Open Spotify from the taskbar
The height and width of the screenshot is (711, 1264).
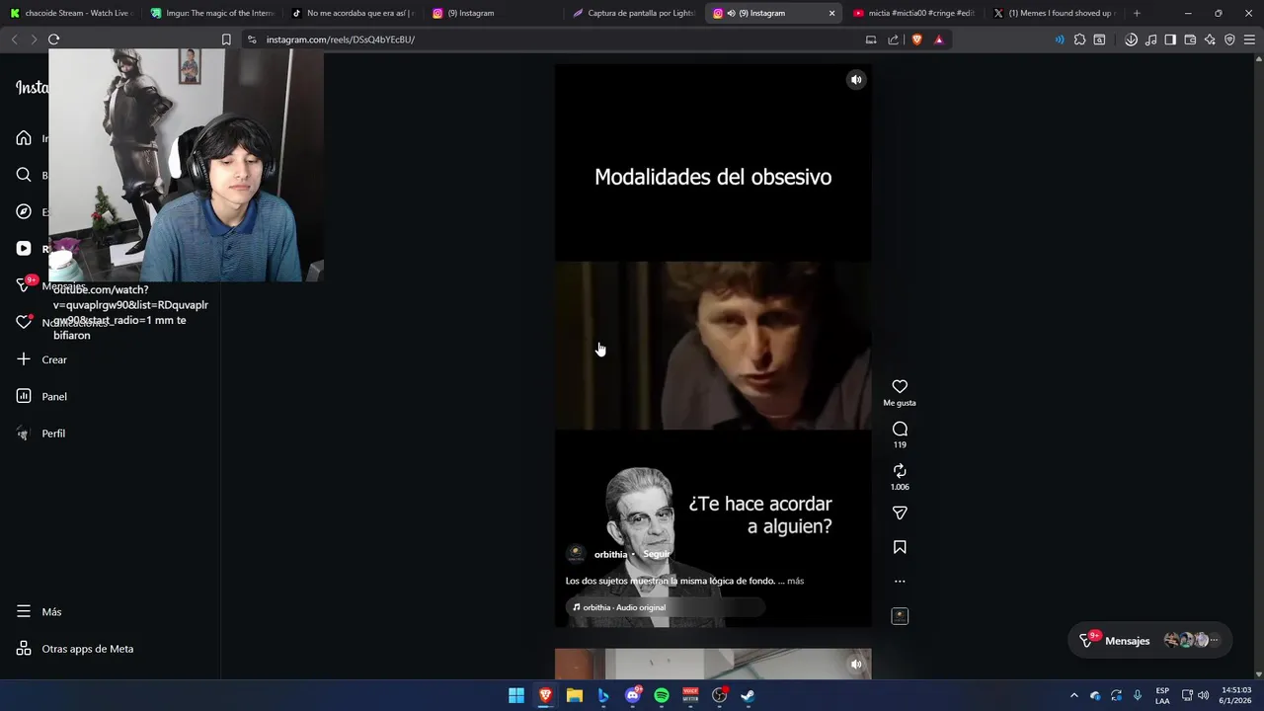point(662,695)
